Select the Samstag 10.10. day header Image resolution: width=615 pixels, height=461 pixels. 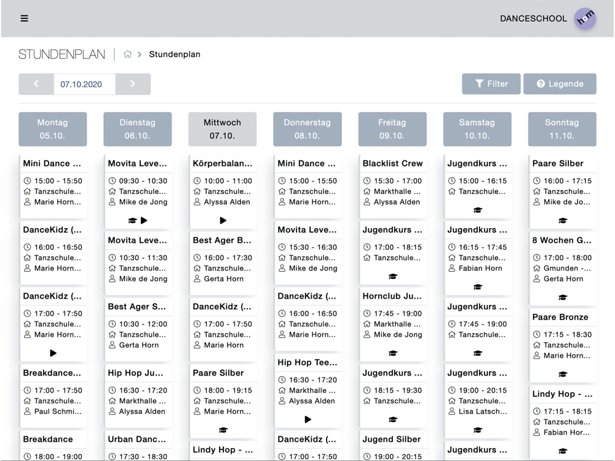pos(477,129)
